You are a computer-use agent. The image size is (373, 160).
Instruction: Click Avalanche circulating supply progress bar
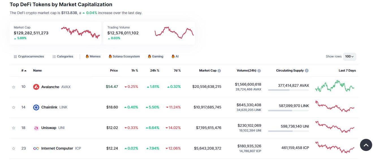point(288,90)
